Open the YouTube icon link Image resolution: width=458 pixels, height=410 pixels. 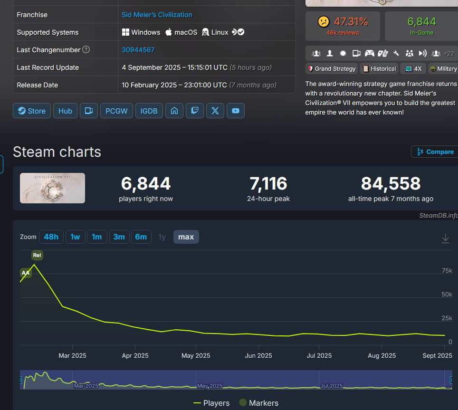point(236,111)
